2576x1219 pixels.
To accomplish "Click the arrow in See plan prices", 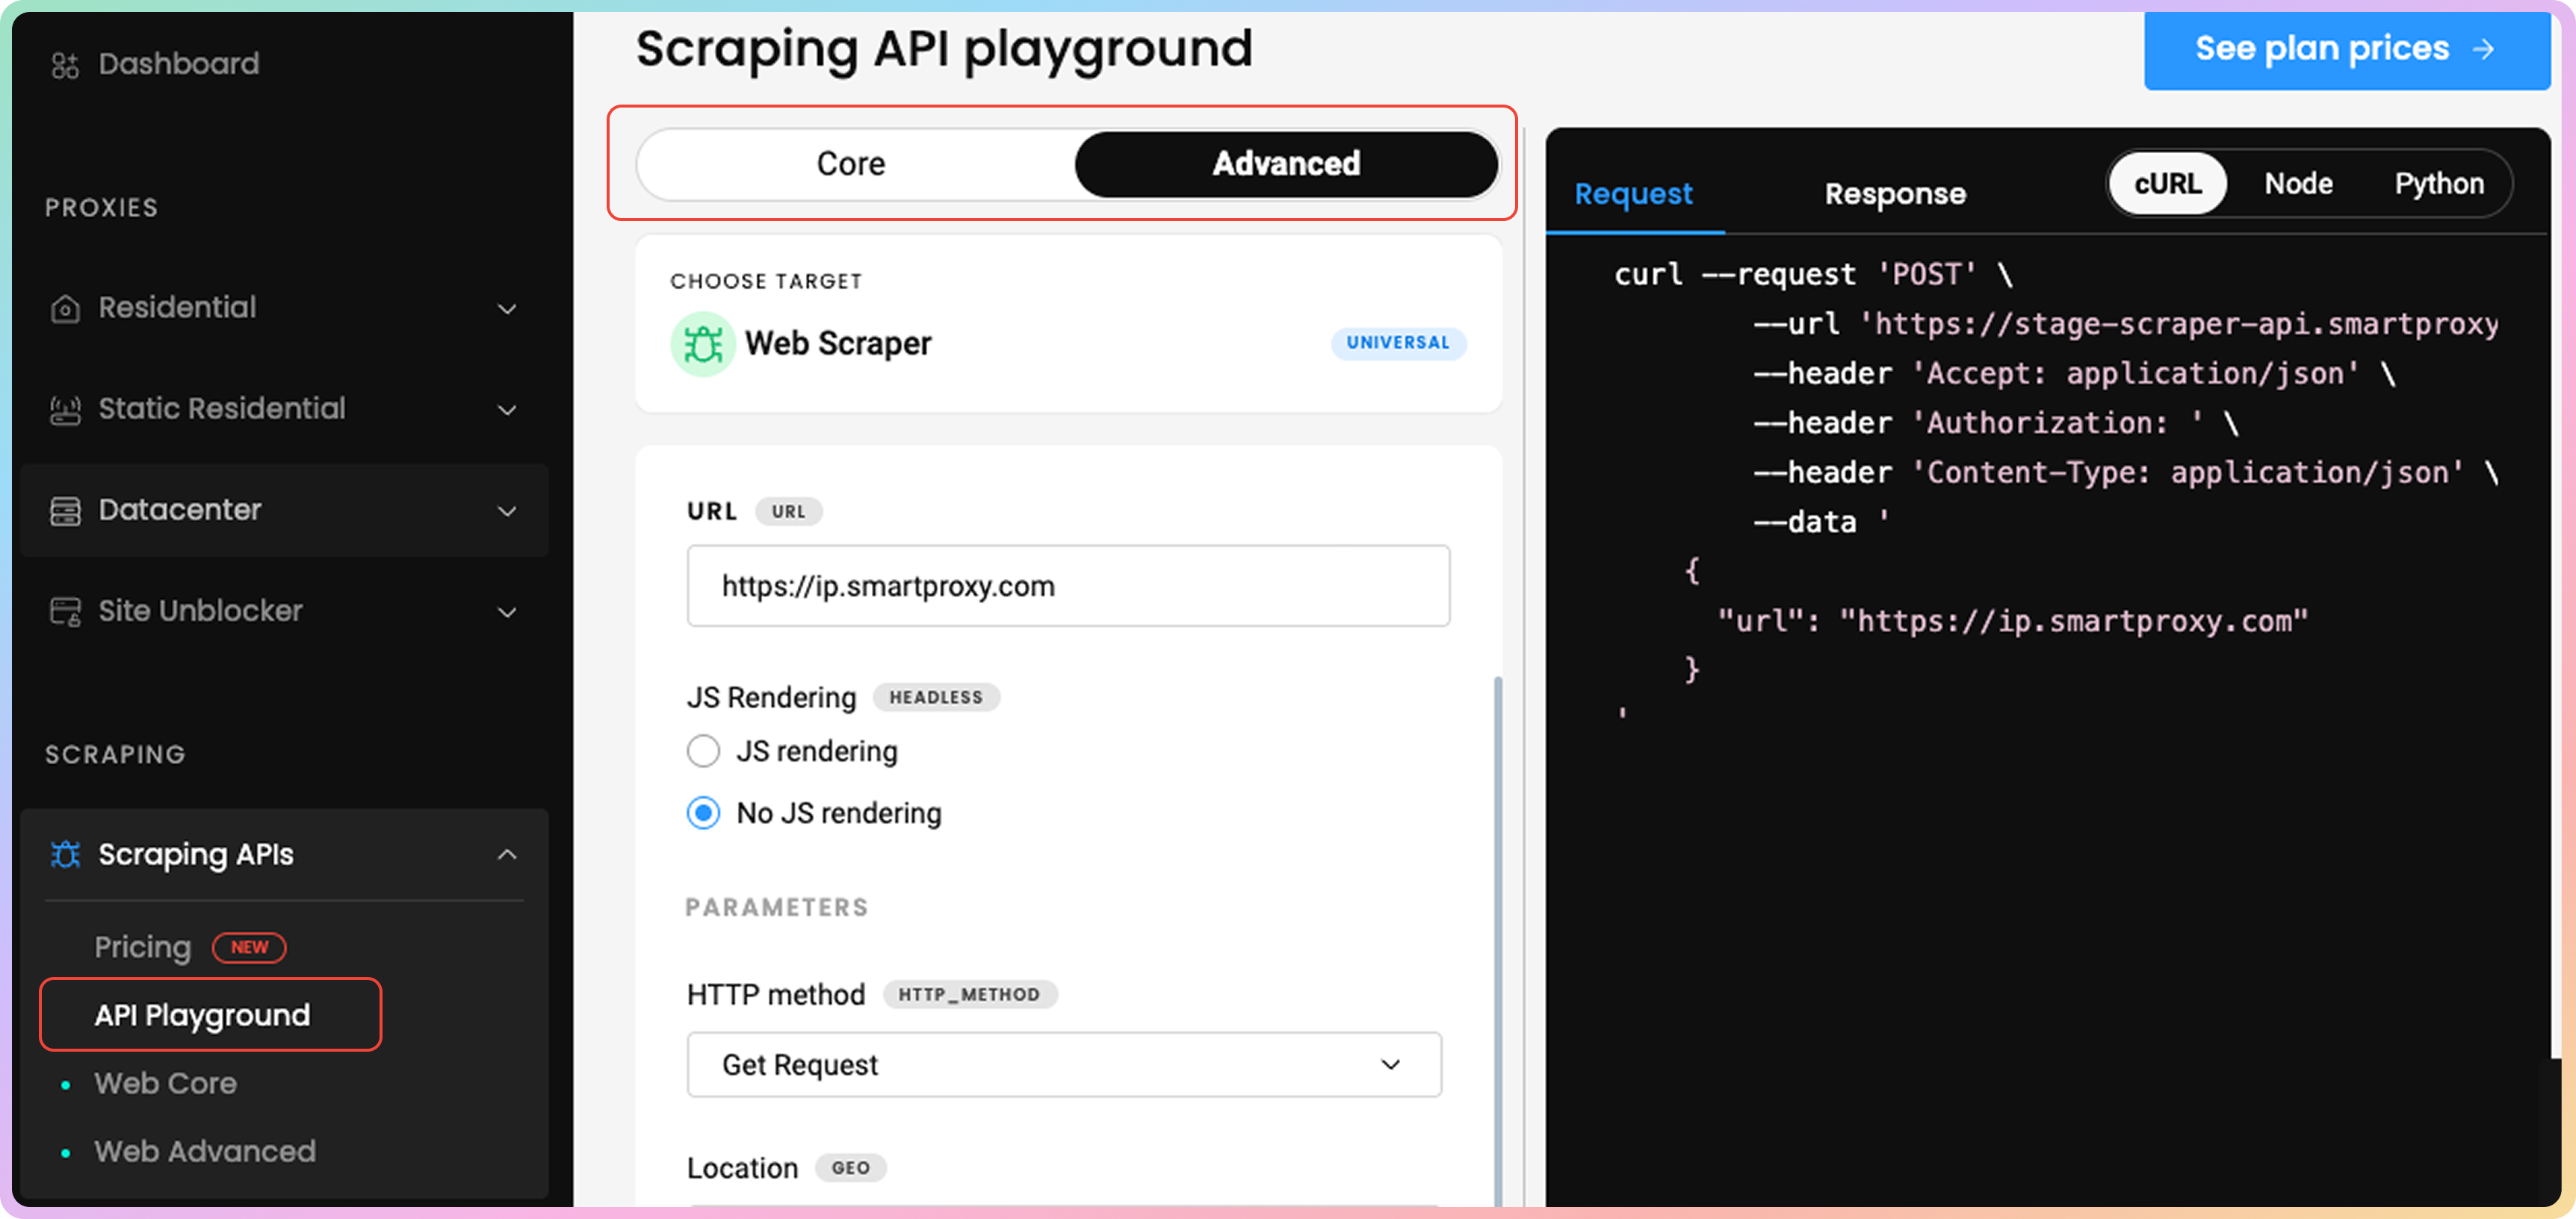I will pos(2483,49).
